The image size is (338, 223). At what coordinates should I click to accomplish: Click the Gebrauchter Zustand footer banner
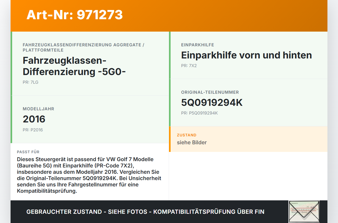[x=145, y=212]
